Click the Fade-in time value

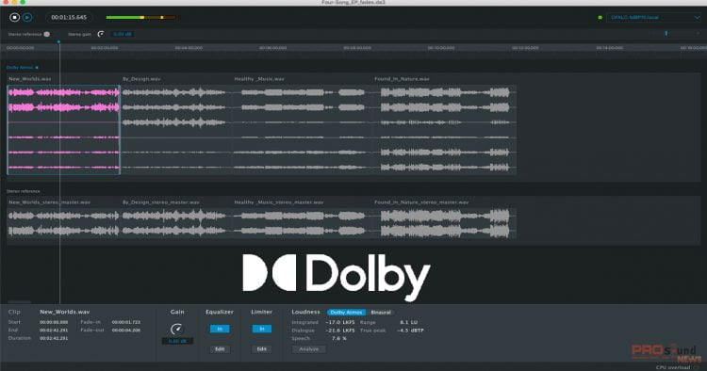point(125,322)
